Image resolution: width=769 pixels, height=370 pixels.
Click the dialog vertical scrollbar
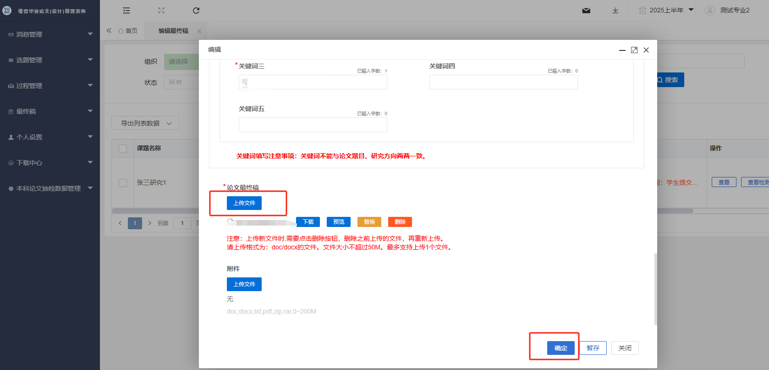[655, 289]
